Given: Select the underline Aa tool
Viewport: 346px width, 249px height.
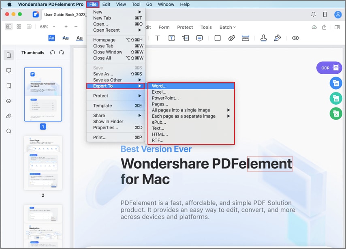Looking at the screenshot, I should click(x=79, y=38).
